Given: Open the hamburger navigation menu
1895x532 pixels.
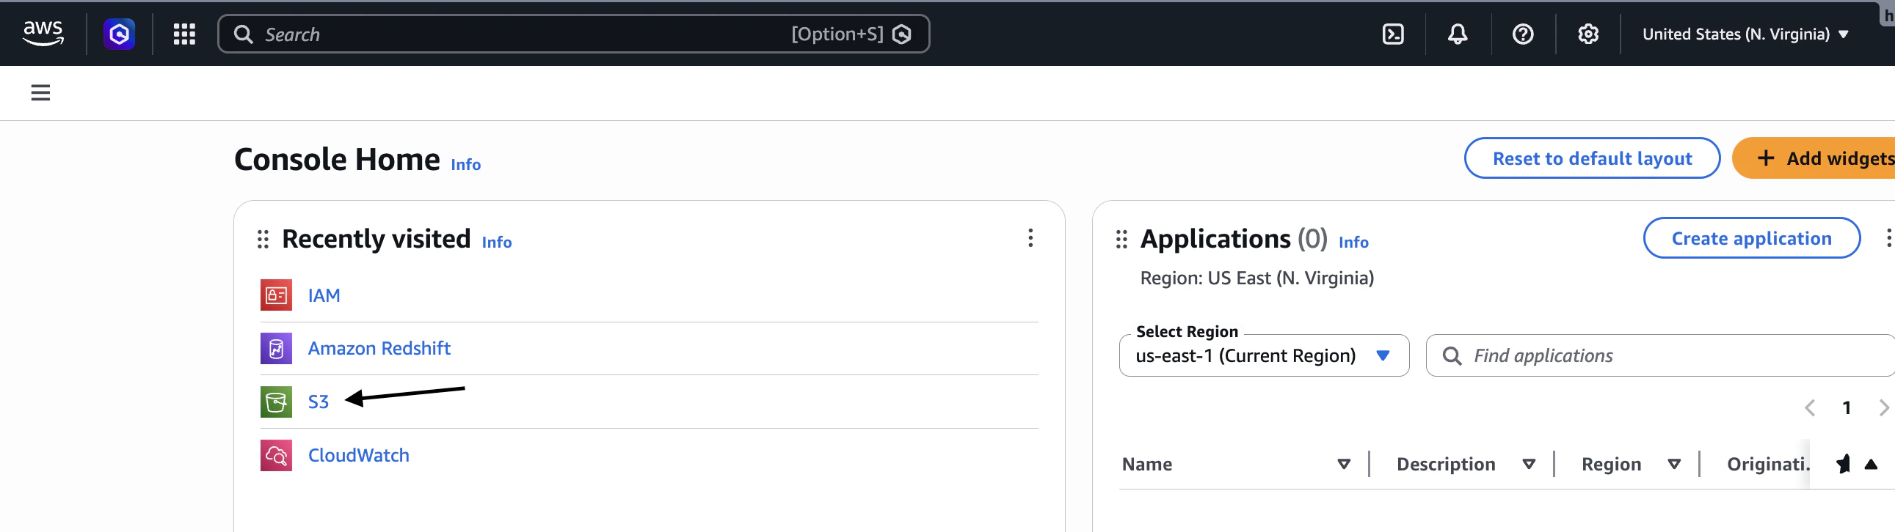Looking at the screenshot, I should [x=40, y=92].
